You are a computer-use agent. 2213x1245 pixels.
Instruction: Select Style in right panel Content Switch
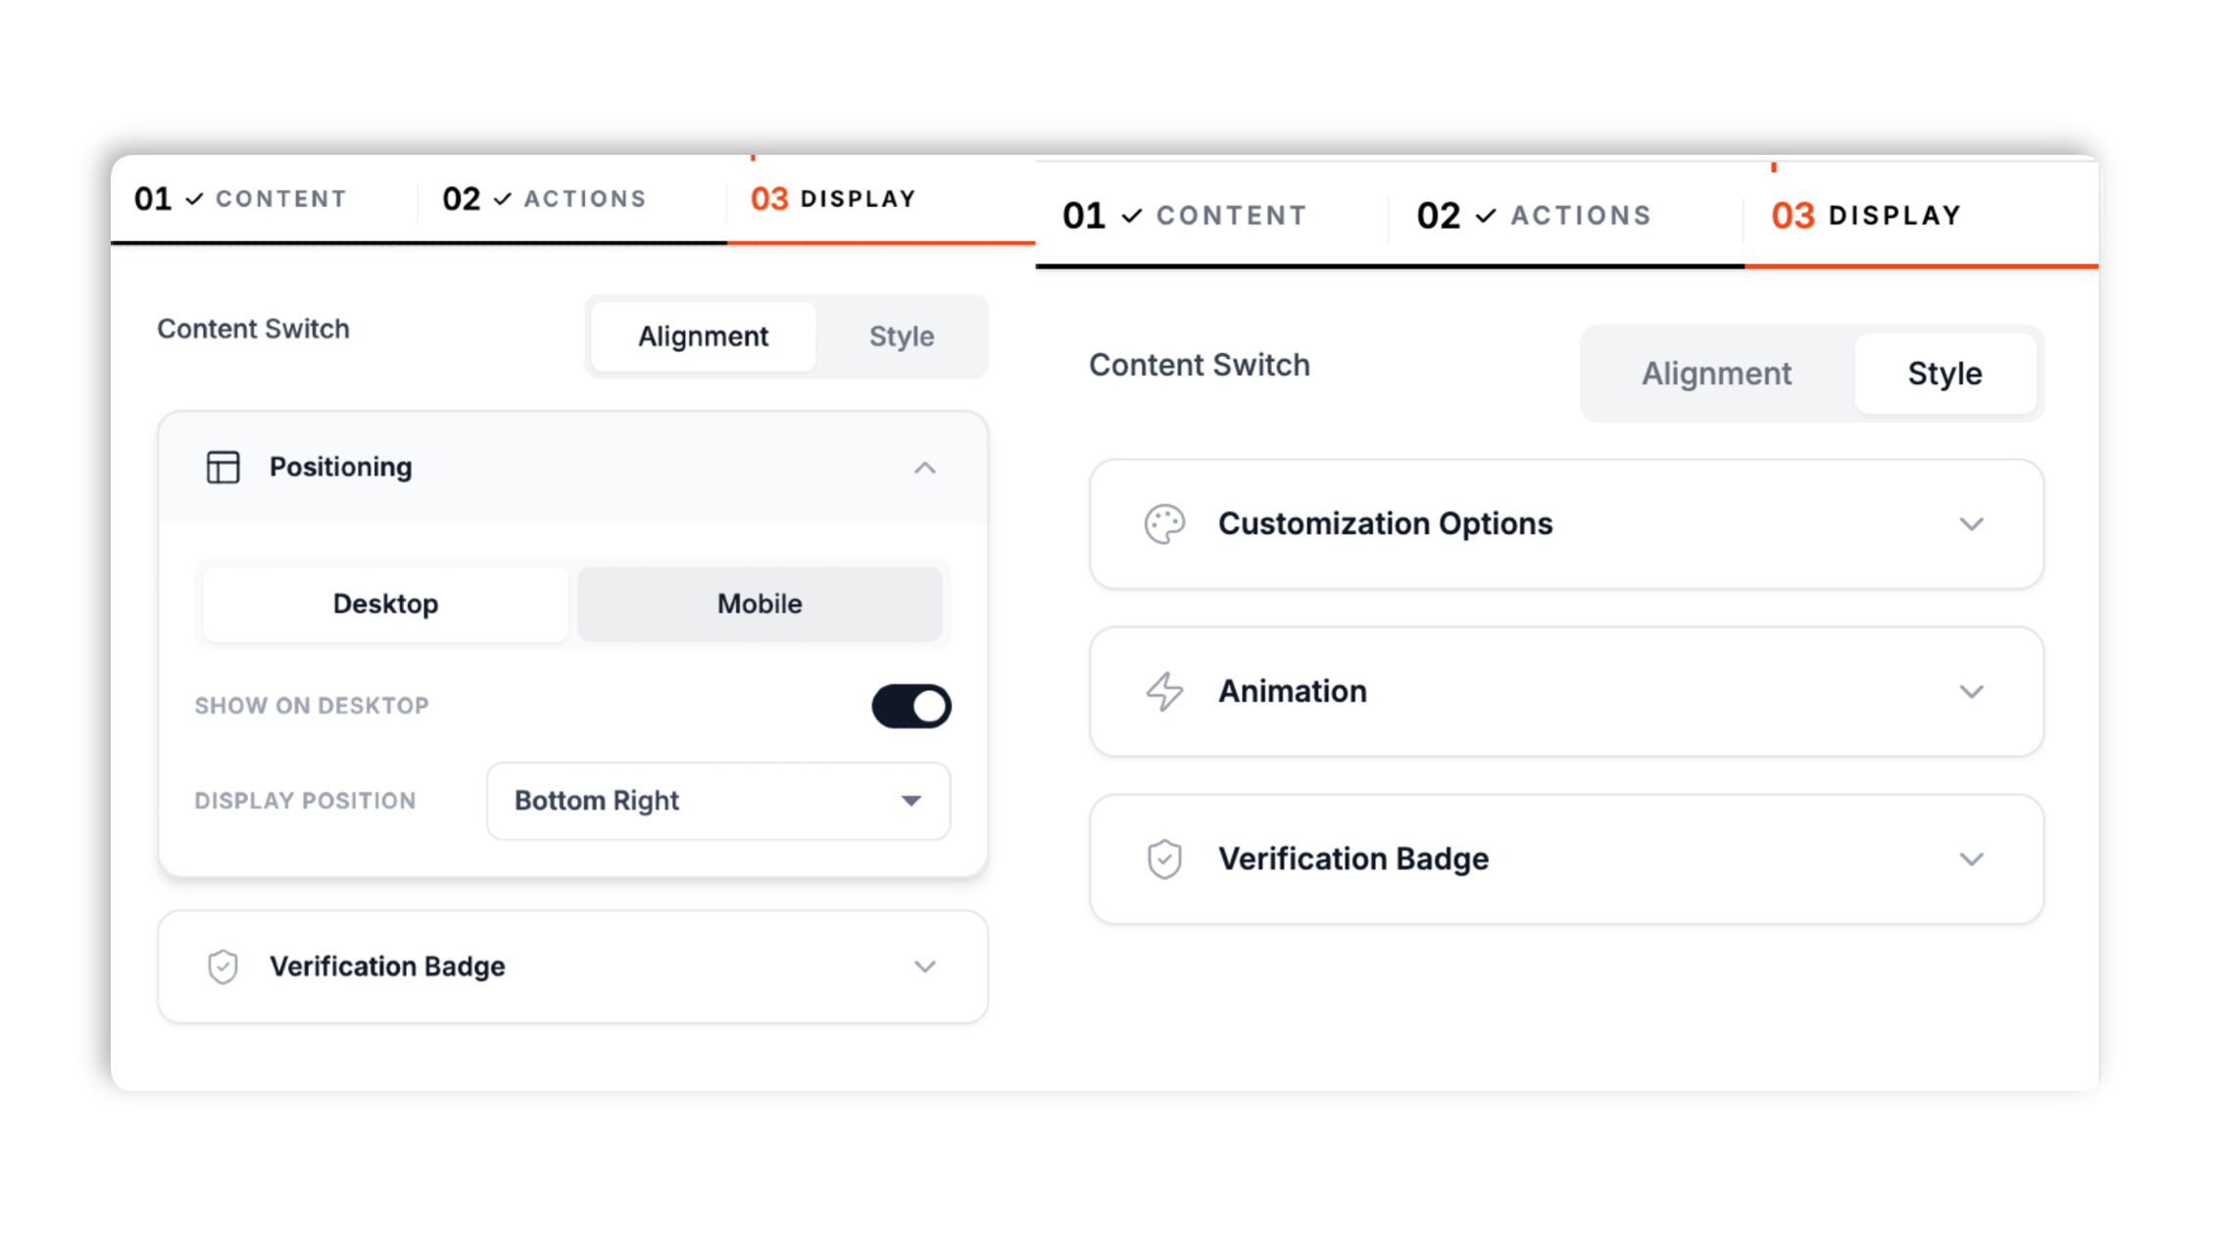coord(1944,373)
